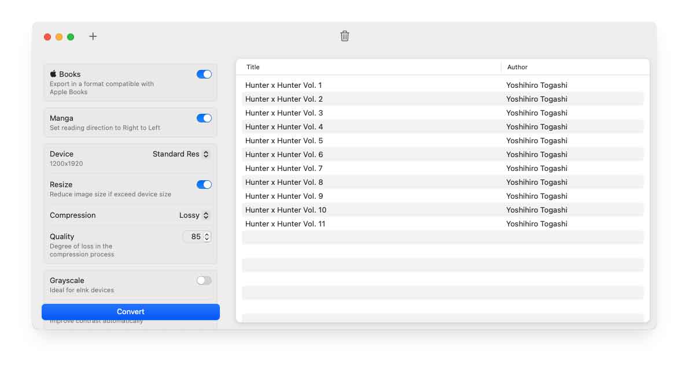The width and height of the screenshot is (689, 372).
Task: Enable the Grayscale toggle
Action: [204, 280]
